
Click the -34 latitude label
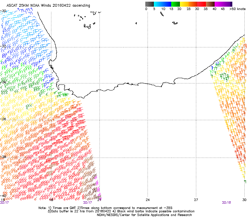pos(3,82)
